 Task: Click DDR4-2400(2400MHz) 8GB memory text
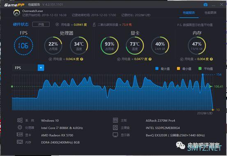coord(60,142)
